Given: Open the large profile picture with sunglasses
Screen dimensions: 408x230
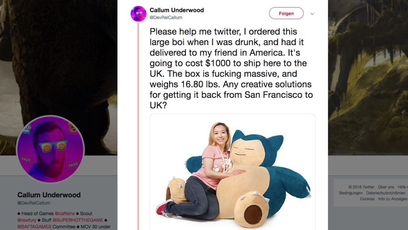Looking at the screenshot, I should [50, 149].
